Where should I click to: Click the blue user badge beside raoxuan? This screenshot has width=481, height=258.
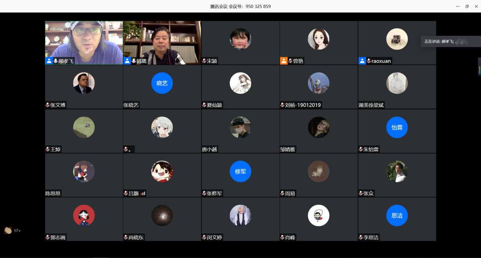[362, 61]
